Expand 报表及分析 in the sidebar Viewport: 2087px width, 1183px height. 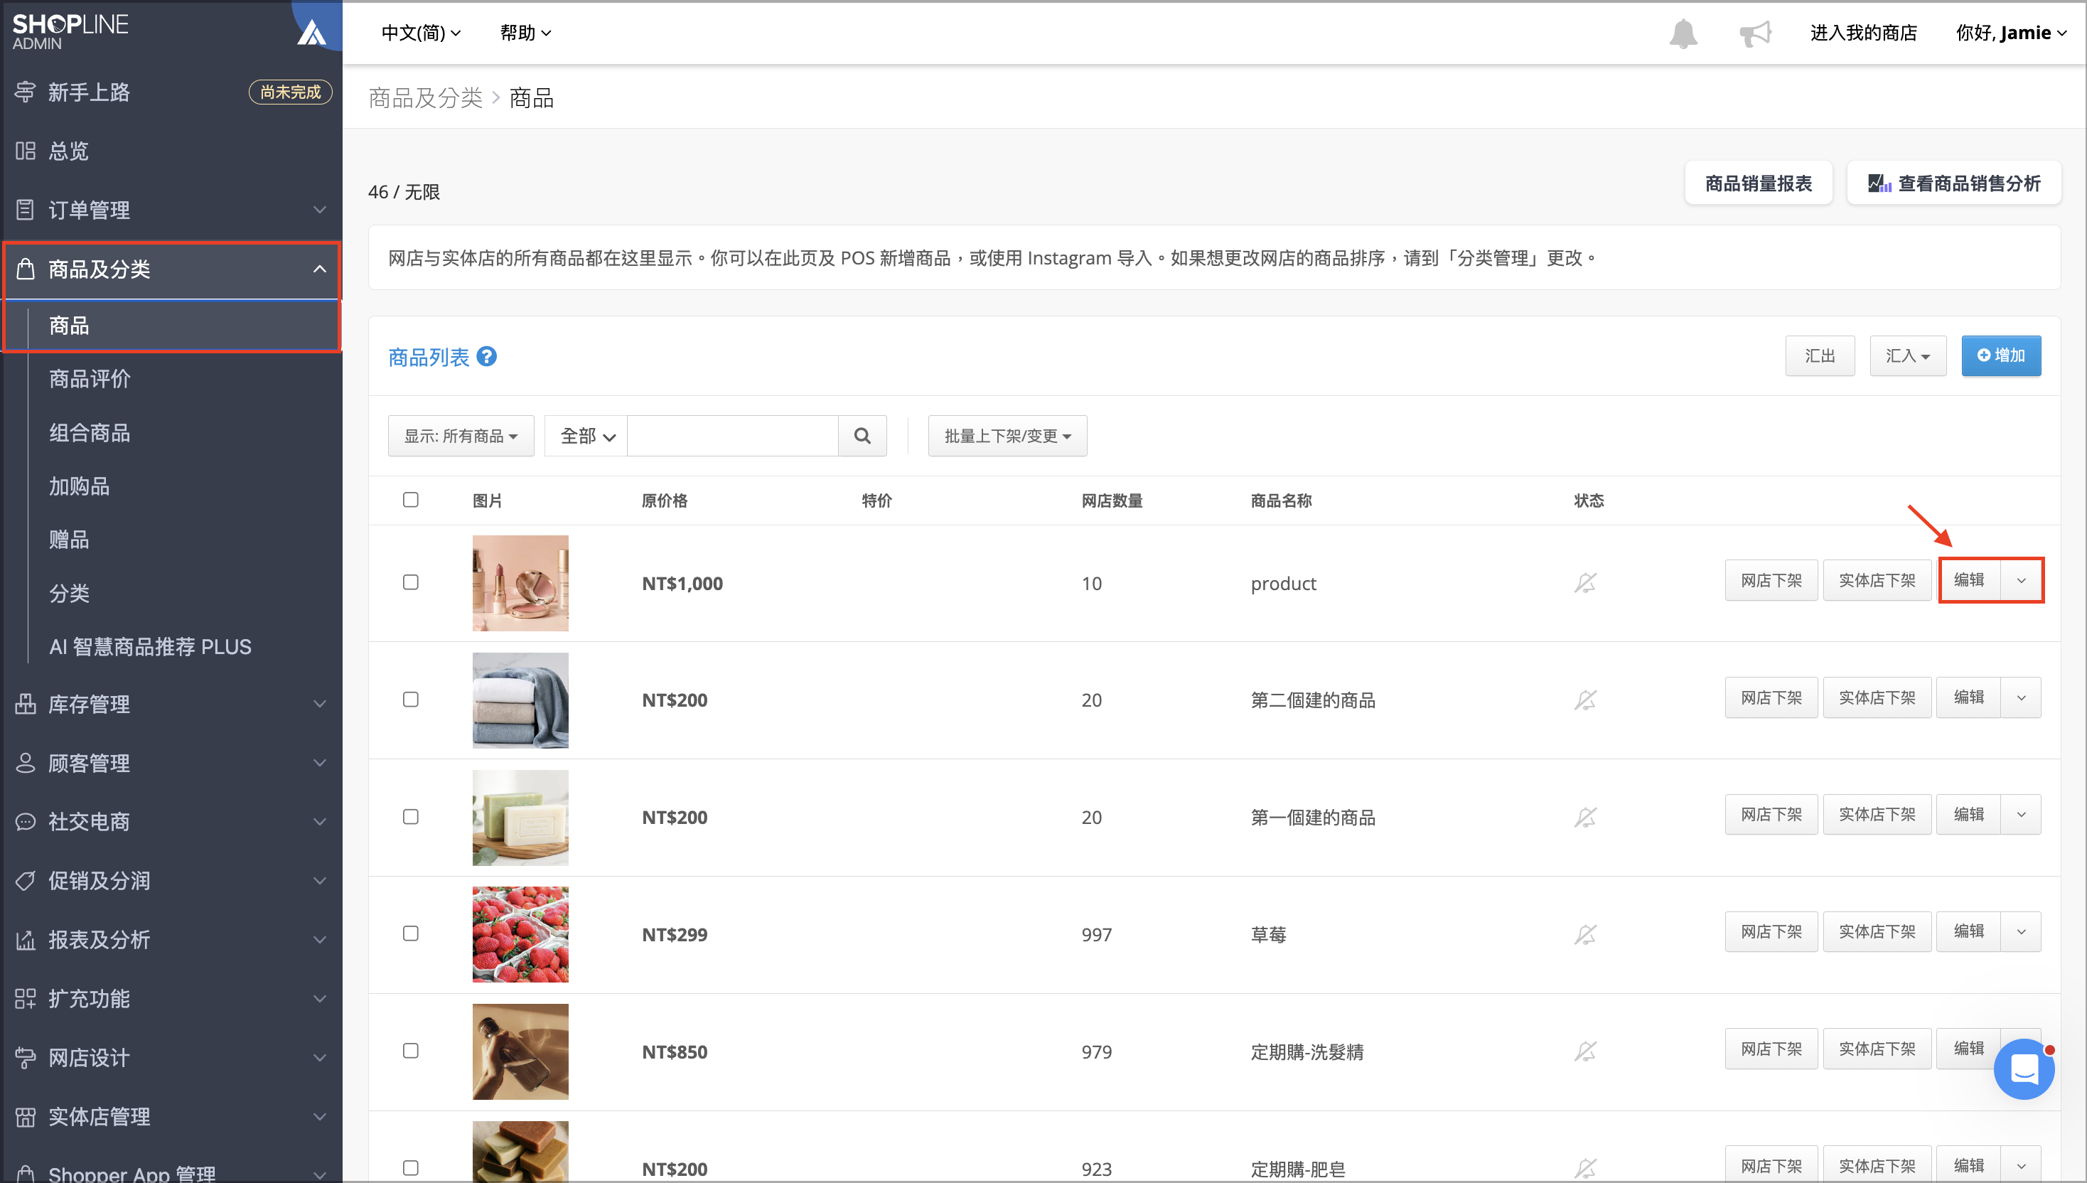tap(171, 939)
